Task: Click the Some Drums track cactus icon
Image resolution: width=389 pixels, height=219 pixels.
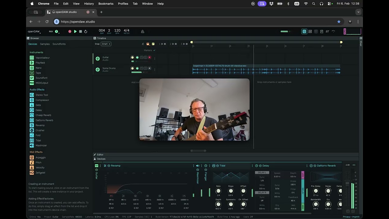Action: pos(98,69)
